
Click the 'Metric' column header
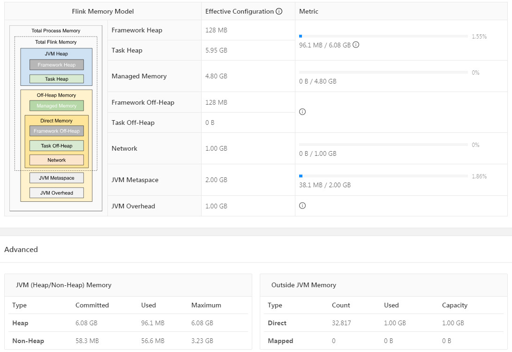click(309, 11)
